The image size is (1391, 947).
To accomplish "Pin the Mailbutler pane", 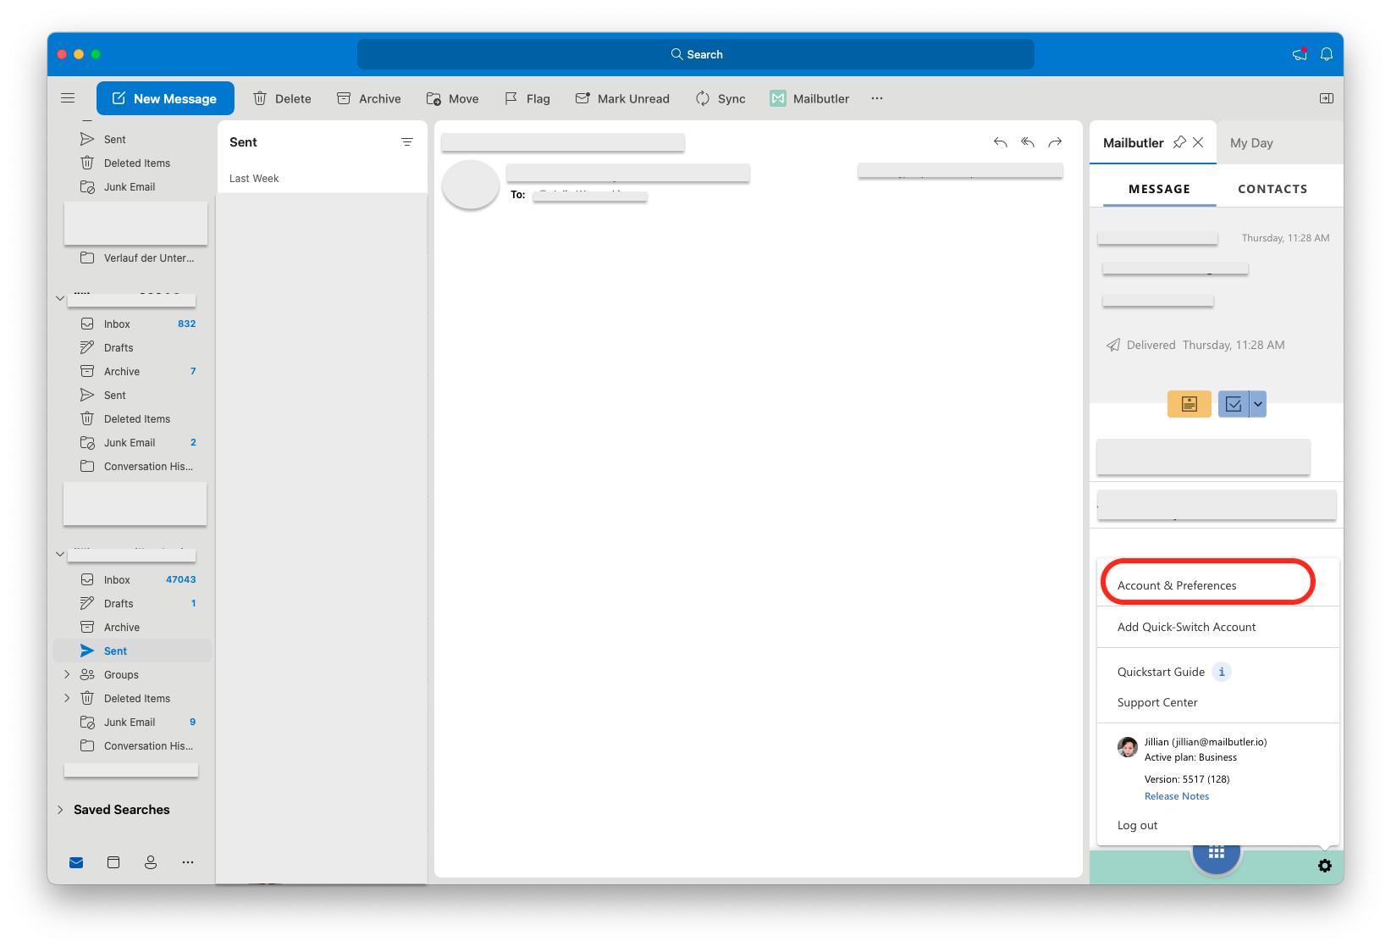I will [1179, 142].
